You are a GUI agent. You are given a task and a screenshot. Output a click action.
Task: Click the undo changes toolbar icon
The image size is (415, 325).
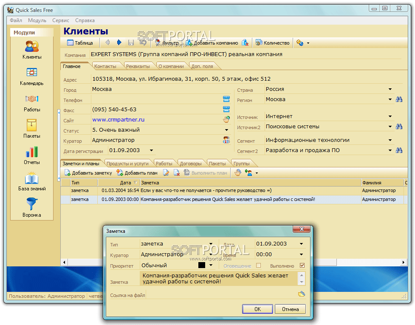pyautogui.click(x=143, y=42)
